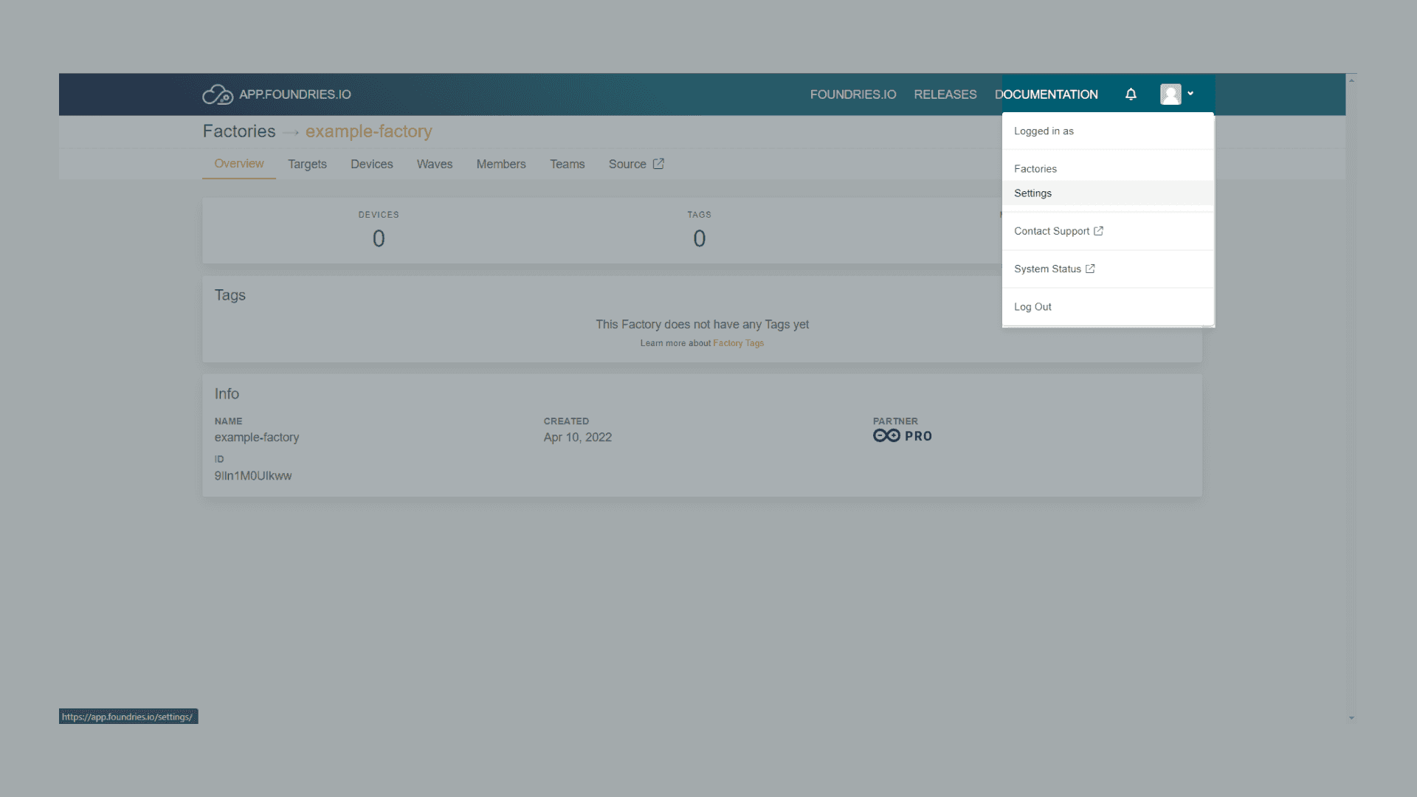This screenshot has height=797, width=1417.
Task: Select Settings in the user menu
Action: click(x=1032, y=193)
